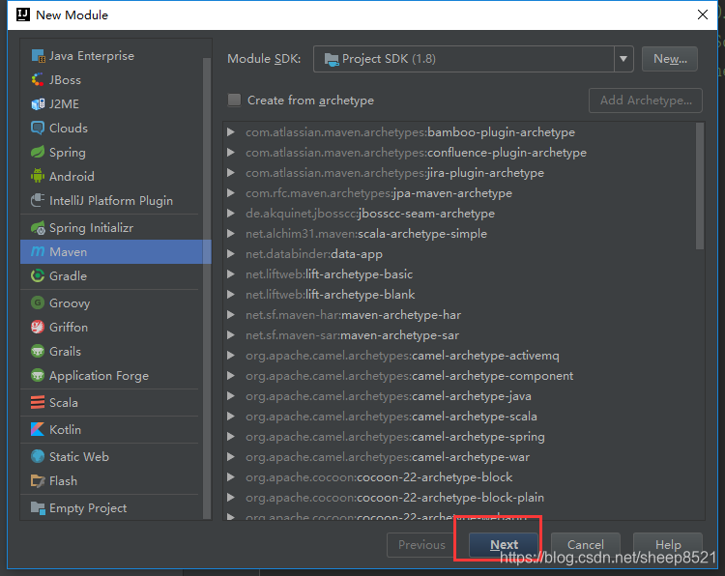The image size is (725, 576).
Task: Expand bamboo-plugin-archetype node
Action: coord(231,132)
